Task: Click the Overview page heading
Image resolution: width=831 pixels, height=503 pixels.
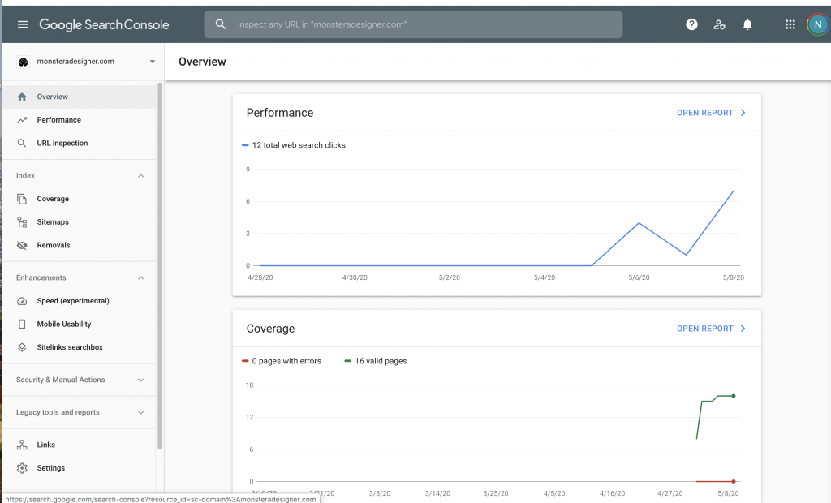Action: (202, 62)
